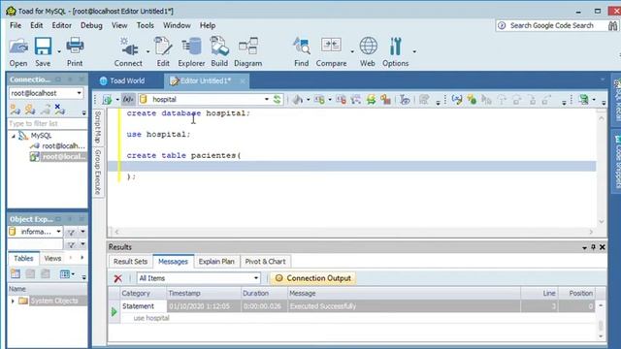Refresh the hospital database list
The height and width of the screenshot is (349, 621).
(x=278, y=99)
